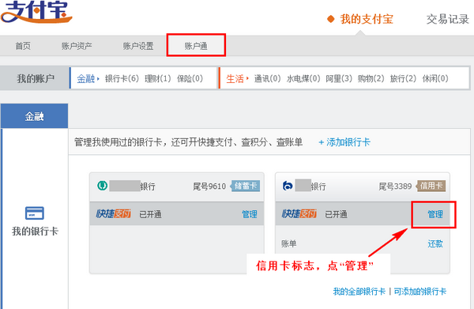Click 账单 on the credit card

click(x=288, y=243)
